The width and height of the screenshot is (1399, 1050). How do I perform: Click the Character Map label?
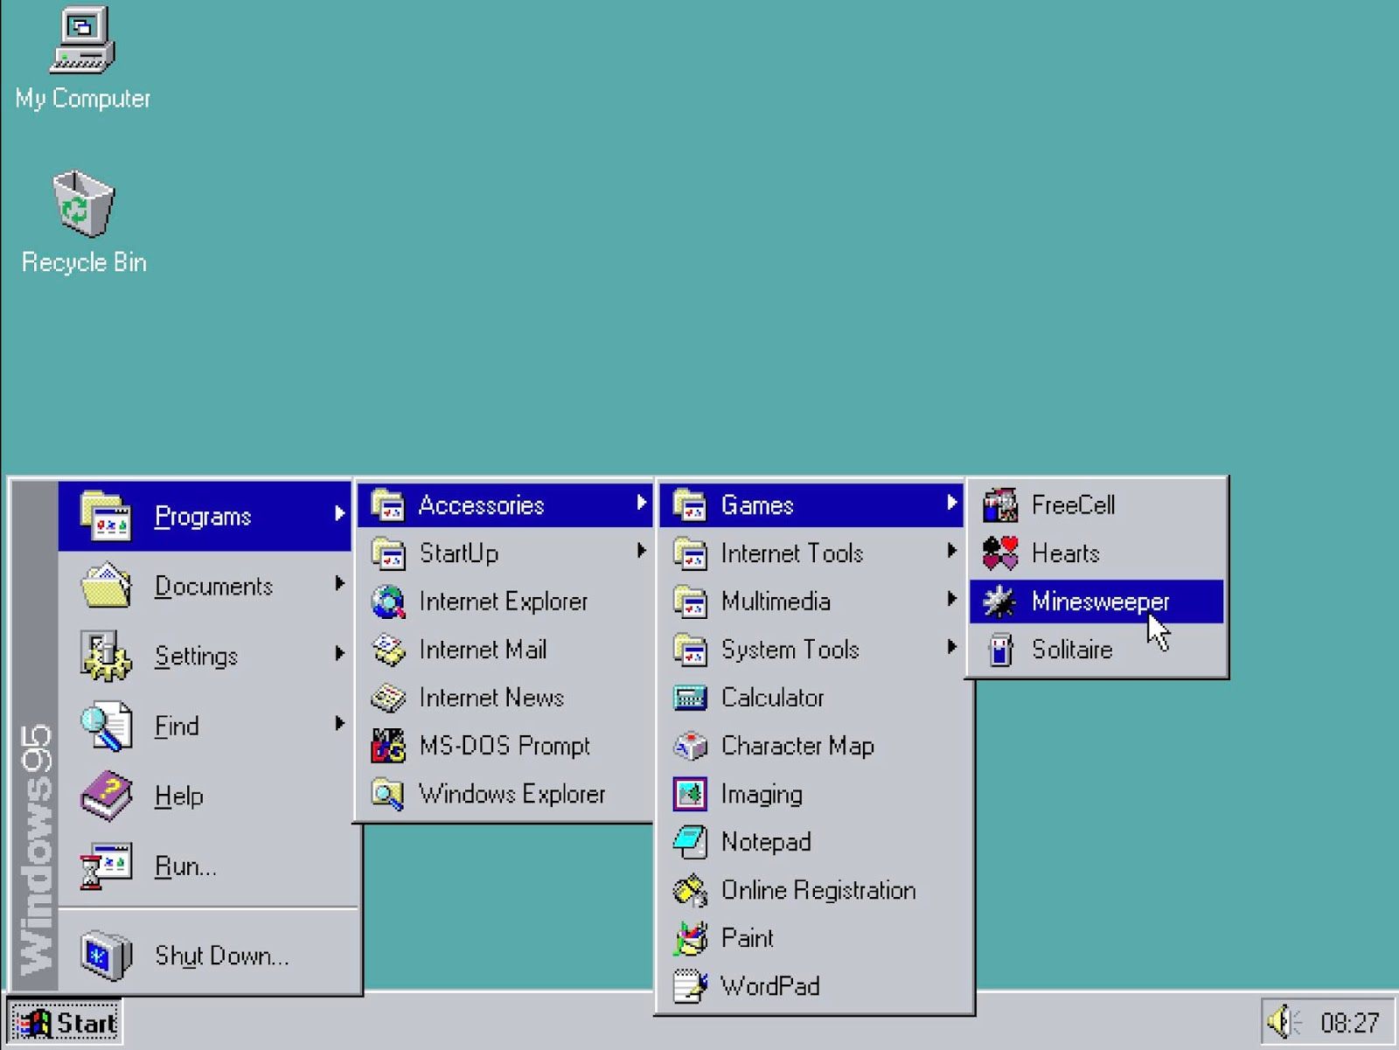coord(797,746)
